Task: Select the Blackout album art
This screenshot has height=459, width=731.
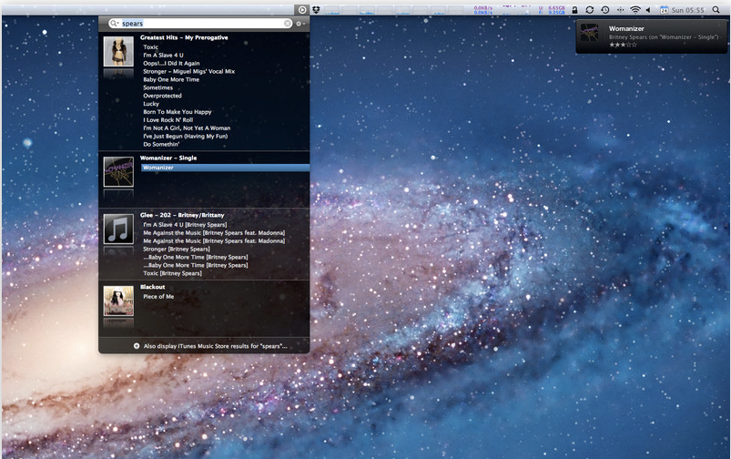Action: click(118, 301)
